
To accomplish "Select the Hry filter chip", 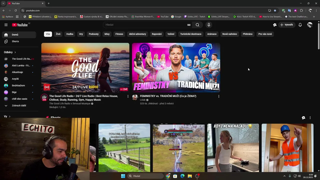I will [81, 34].
